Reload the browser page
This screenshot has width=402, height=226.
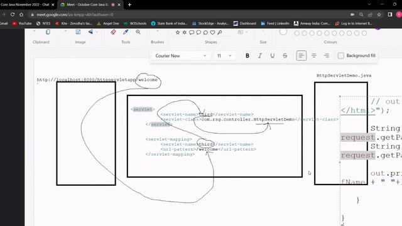13,14
